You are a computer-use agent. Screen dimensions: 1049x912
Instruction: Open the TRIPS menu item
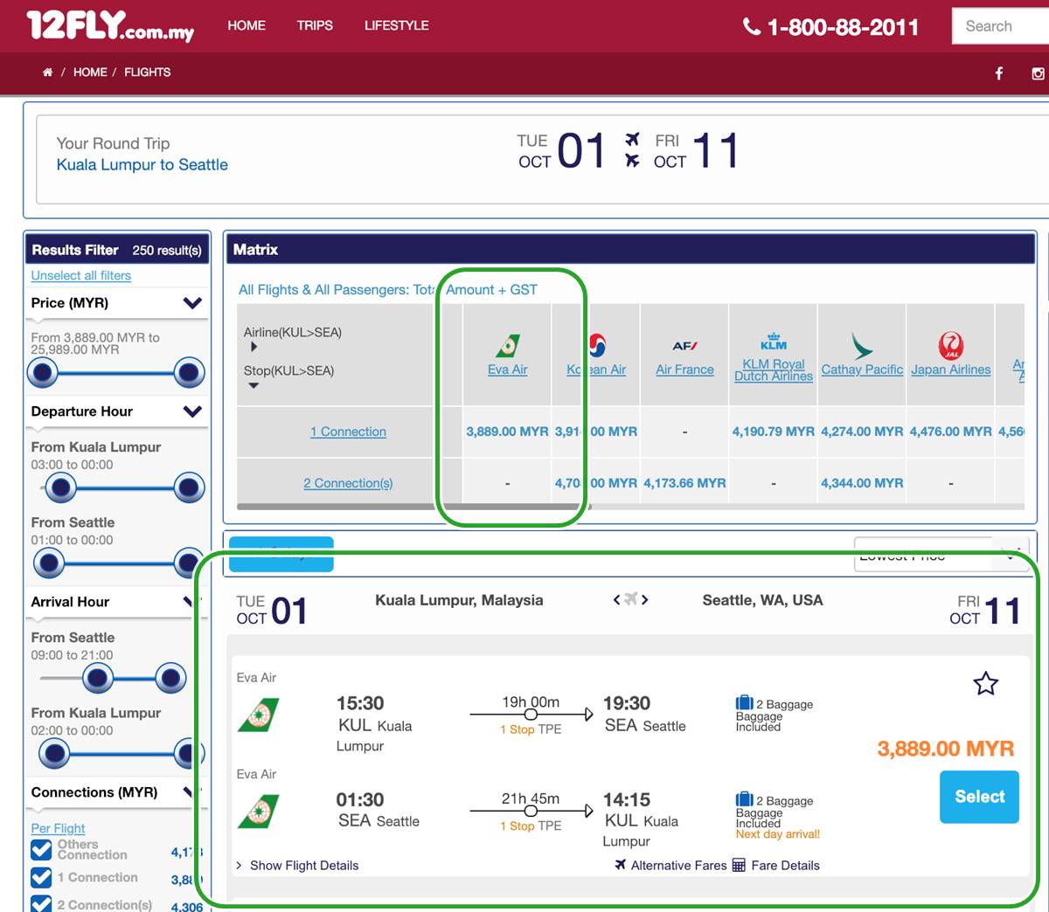click(x=315, y=25)
